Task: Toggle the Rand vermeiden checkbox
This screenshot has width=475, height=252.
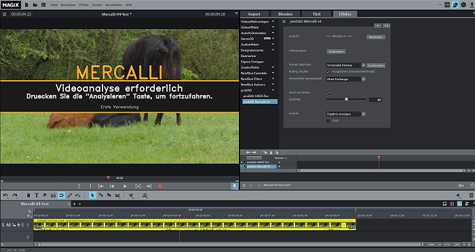Action: pos(328,93)
